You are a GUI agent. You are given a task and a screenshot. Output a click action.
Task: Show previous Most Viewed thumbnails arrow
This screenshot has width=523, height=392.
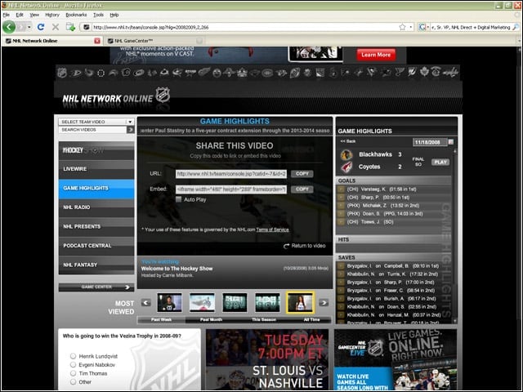click(145, 303)
